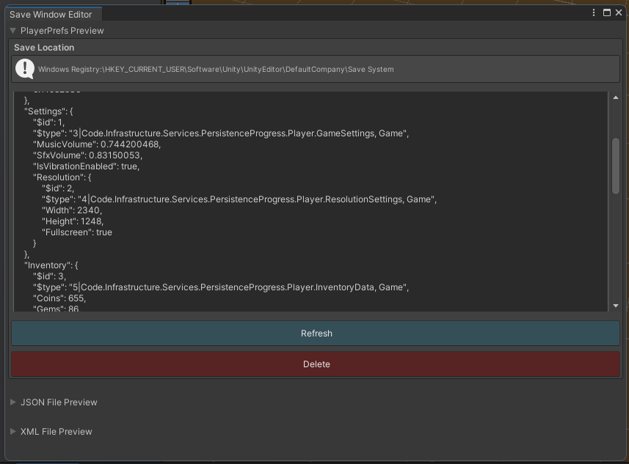This screenshot has width=629, height=464.
Task: Click the Windows Registry save path text
Action: coord(216,70)
